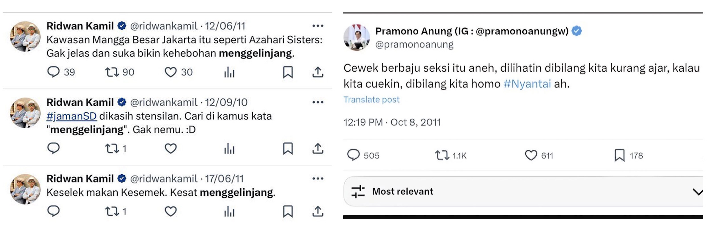
Task: Share the Keselek makan Kesemek tweet
Action: click(x=318, y=211)
